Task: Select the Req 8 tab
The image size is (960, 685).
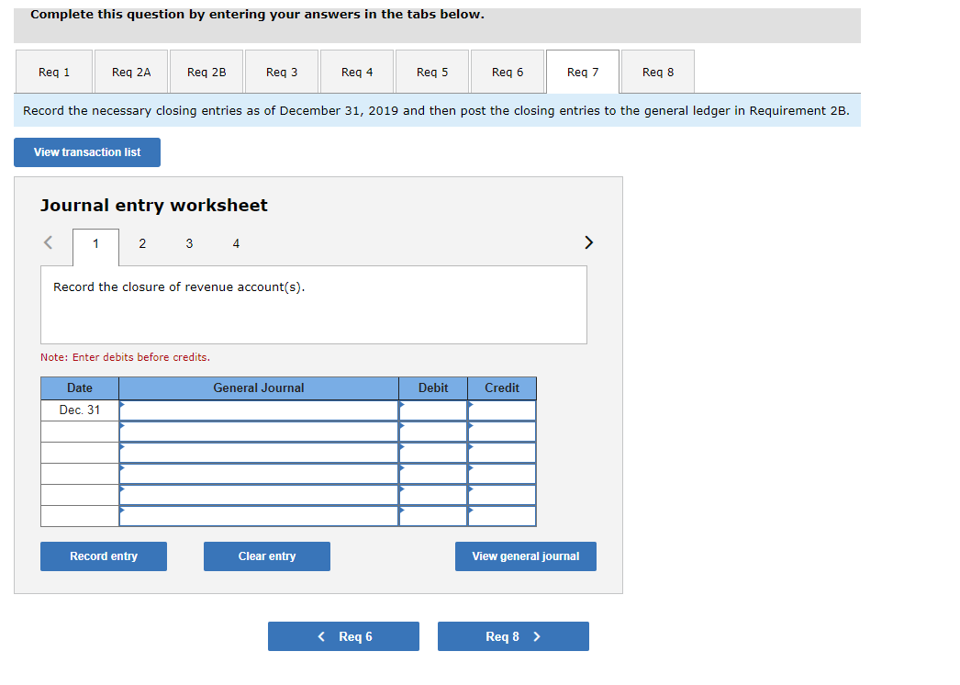Action: point(657,71)
